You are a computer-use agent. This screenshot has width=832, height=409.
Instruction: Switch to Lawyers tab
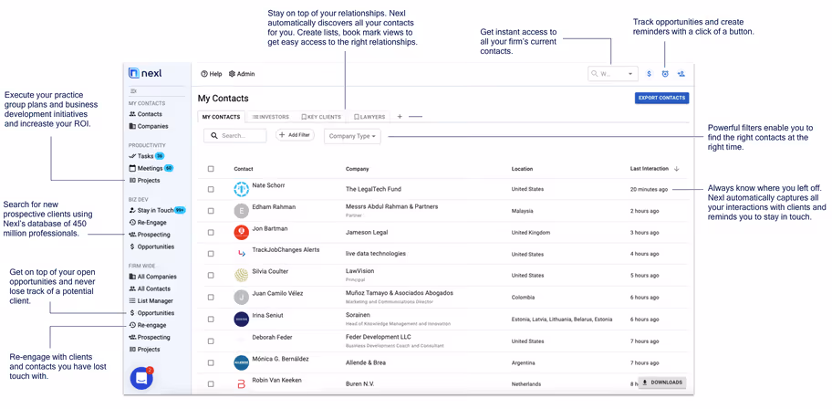[369, 117]
